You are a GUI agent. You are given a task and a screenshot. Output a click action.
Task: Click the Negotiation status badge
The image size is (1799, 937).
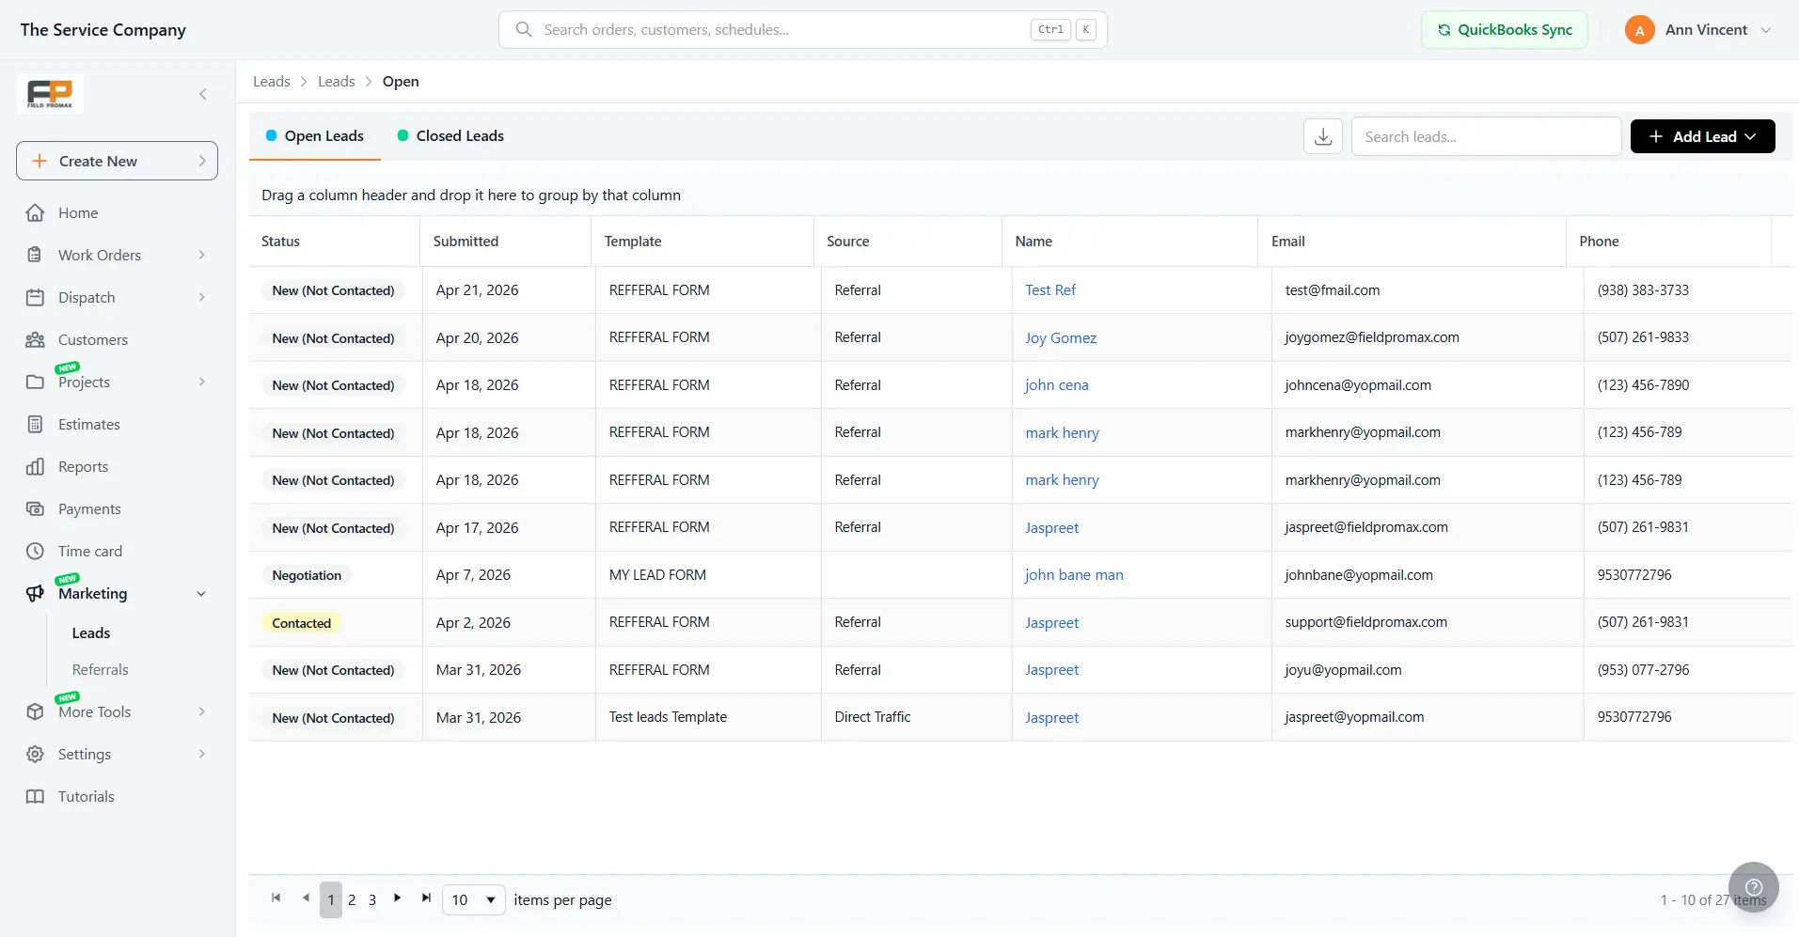click(307, 575)
